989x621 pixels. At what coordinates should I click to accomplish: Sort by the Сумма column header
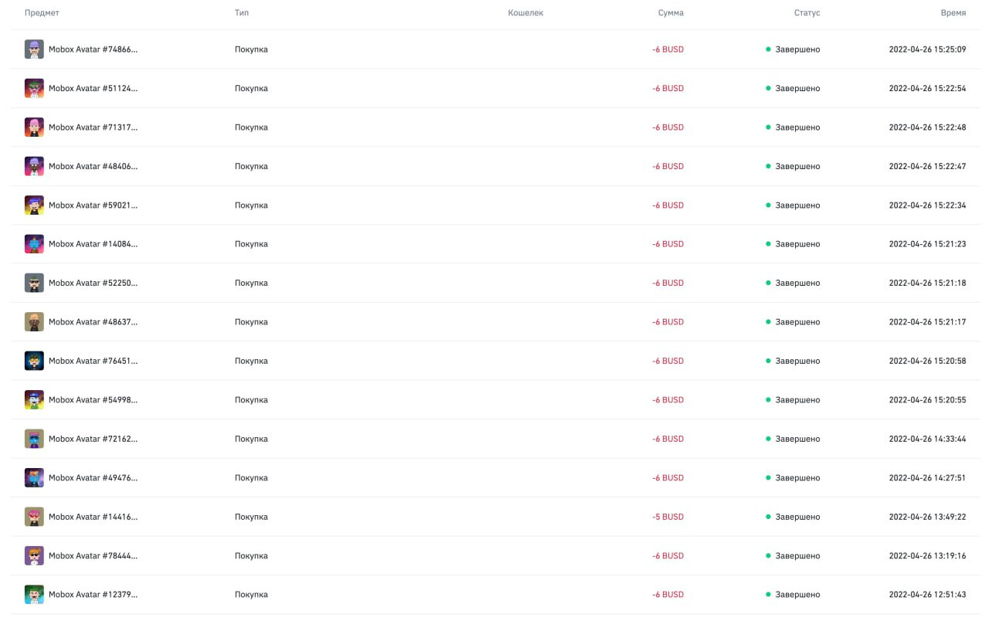click(671, 13)
